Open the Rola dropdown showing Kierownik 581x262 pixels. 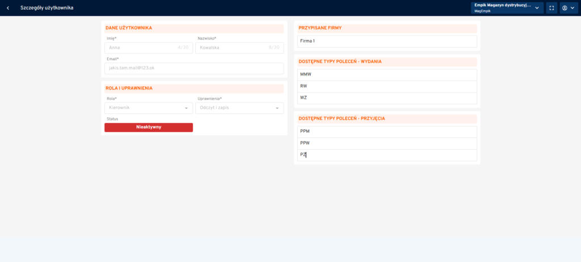pos(149,108)
